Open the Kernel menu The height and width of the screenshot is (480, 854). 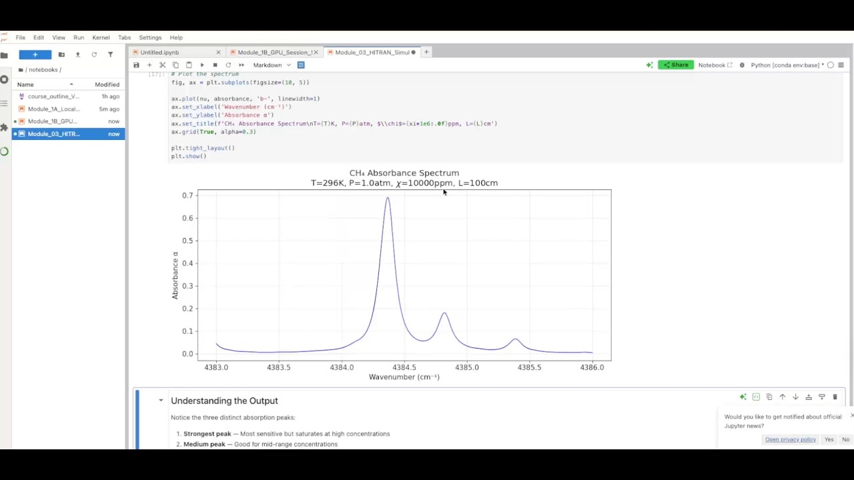click(x=101, y=37)
